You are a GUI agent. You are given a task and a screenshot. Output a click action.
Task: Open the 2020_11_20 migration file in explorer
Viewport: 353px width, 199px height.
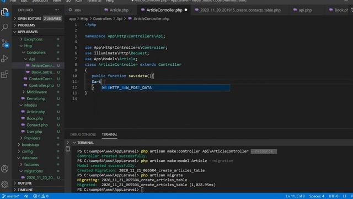40,177
